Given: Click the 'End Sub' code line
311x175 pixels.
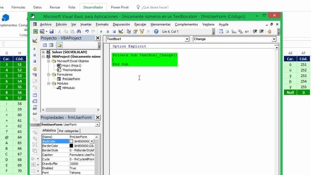Looking at the screenshot, I should [x=121, y=64].
